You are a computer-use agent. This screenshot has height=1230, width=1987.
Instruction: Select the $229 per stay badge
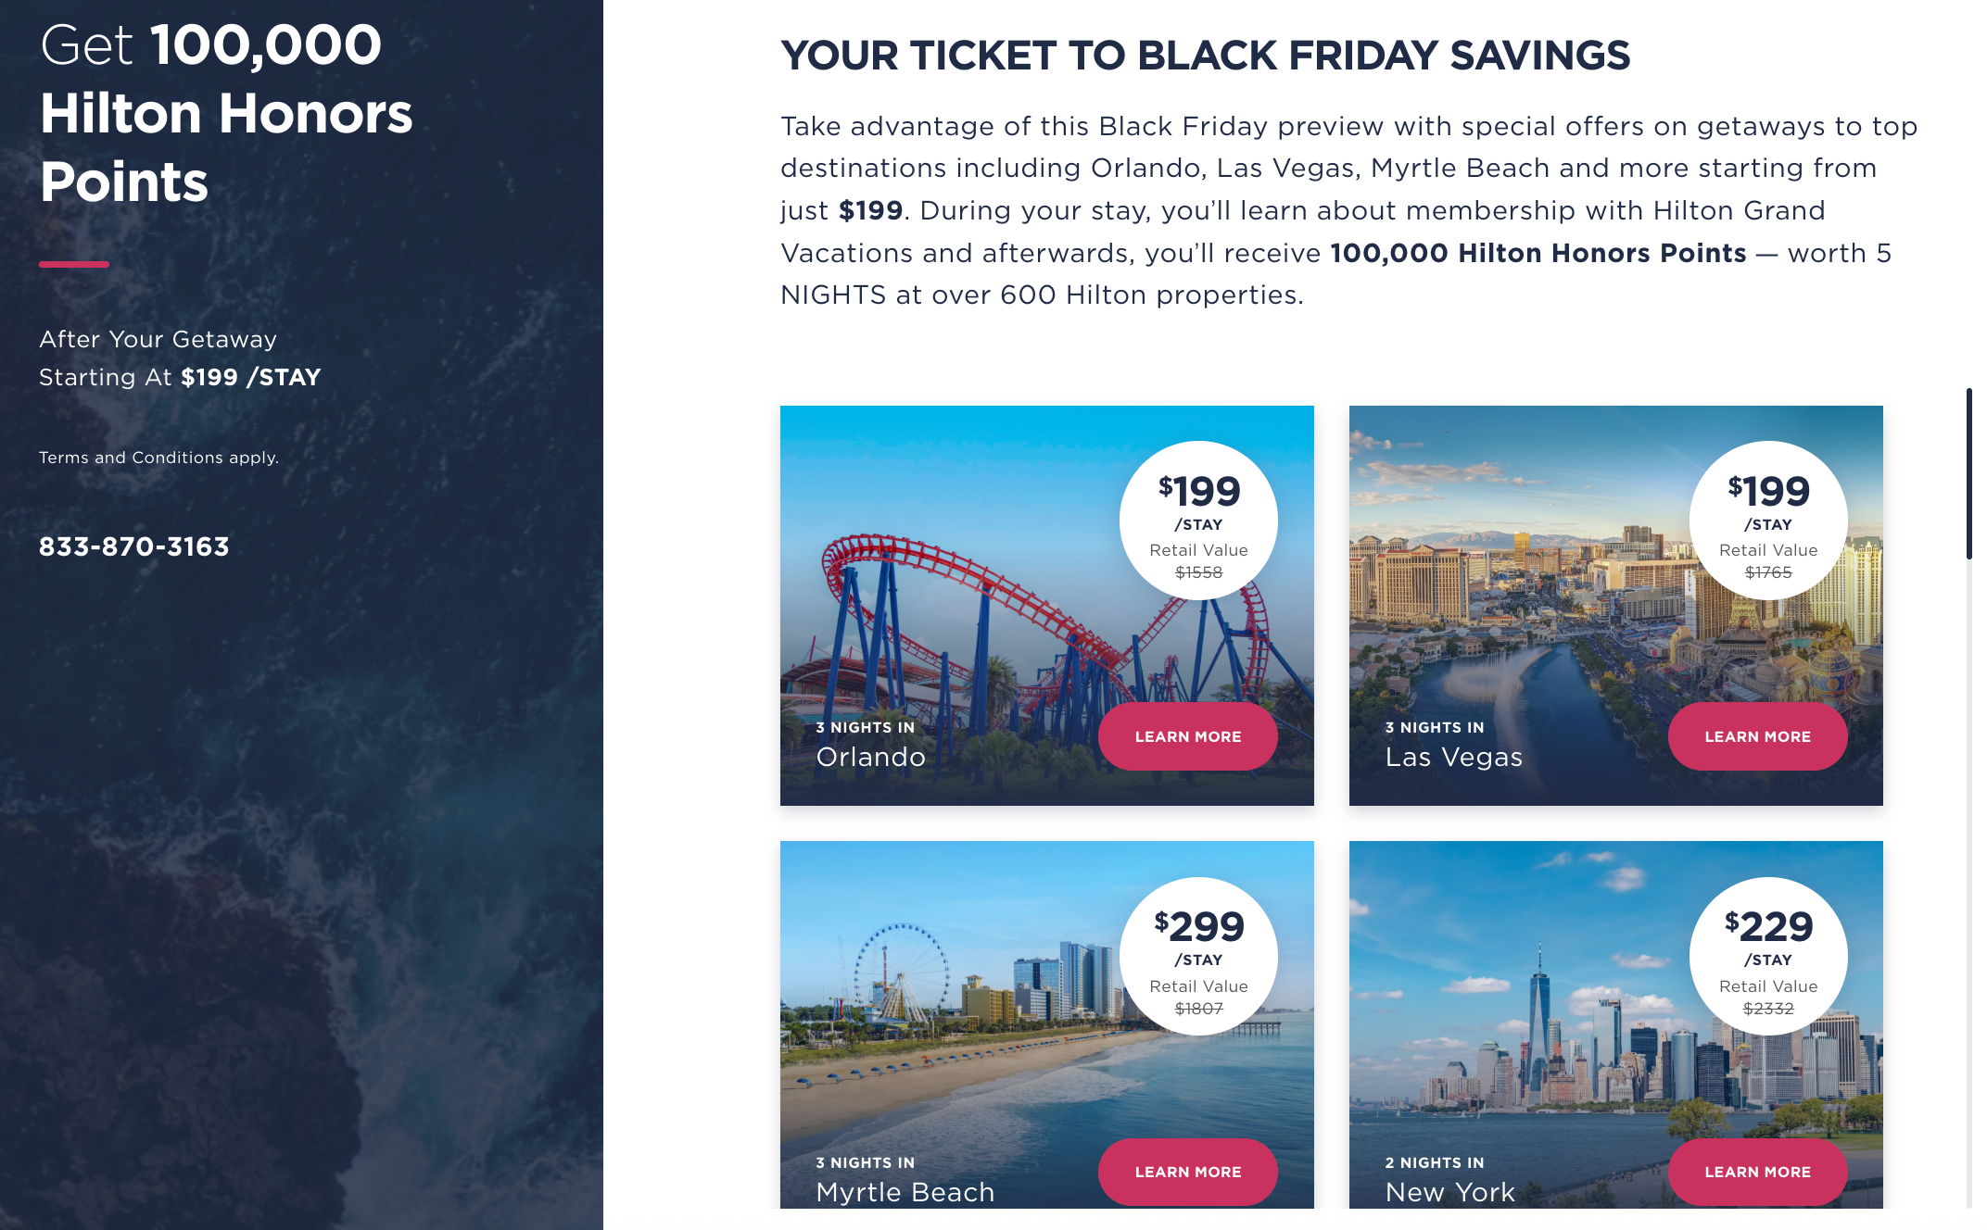(1768, 956)
